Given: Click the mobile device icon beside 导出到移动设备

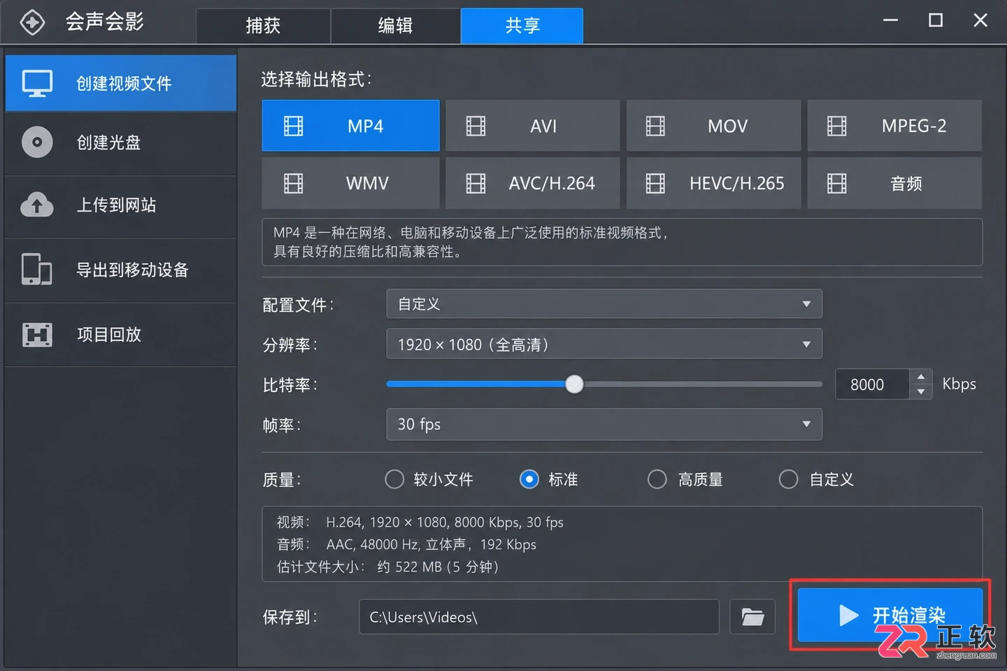Looking at the screenshot, I should point(37,269).
